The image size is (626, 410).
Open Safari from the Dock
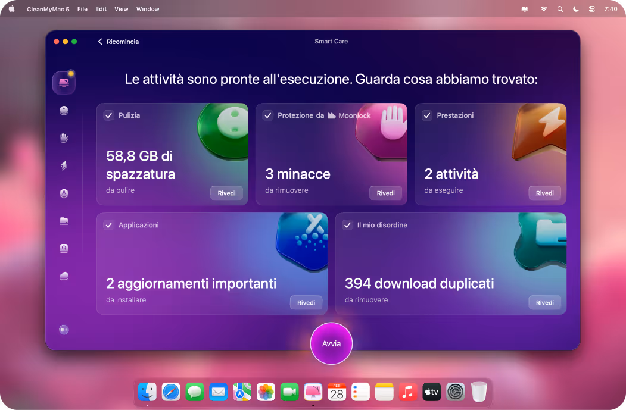[x=171, y=392]
